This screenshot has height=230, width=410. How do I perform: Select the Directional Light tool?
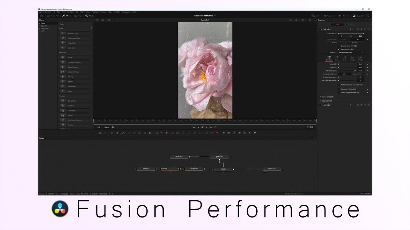[75, 38]
